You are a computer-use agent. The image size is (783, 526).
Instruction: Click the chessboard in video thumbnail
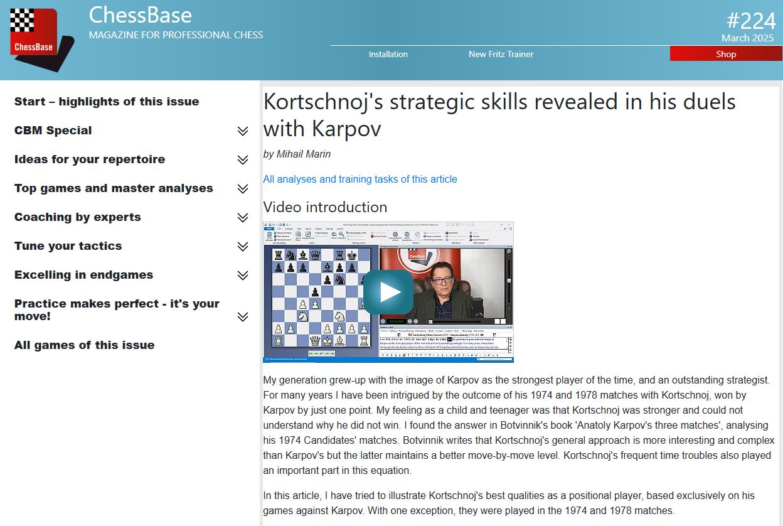[320, 298]
